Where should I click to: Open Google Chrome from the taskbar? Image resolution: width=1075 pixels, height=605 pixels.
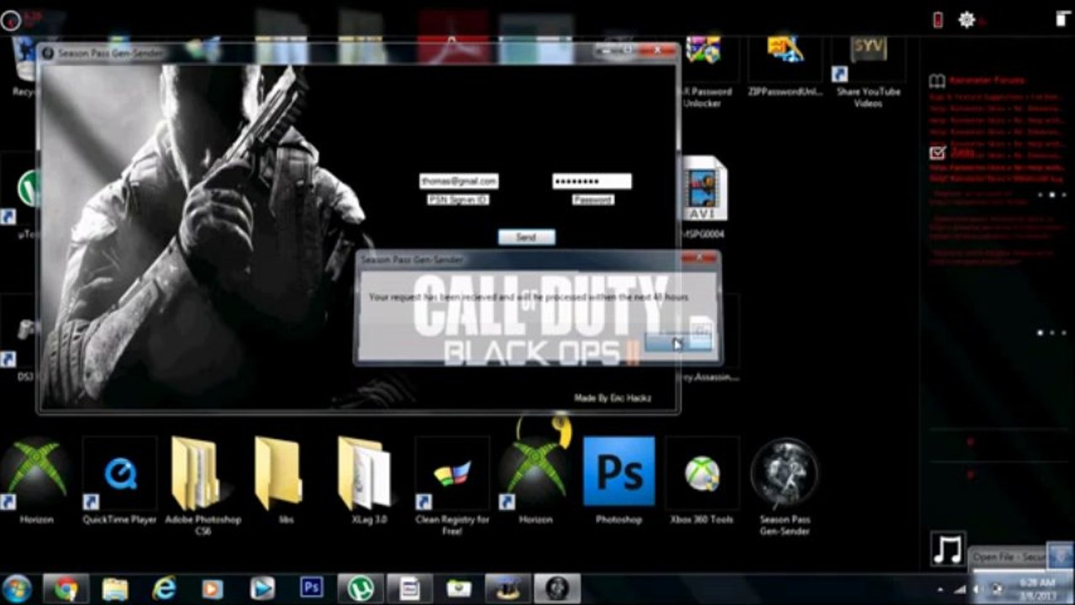pyautogui.click(x=66, y=588)
